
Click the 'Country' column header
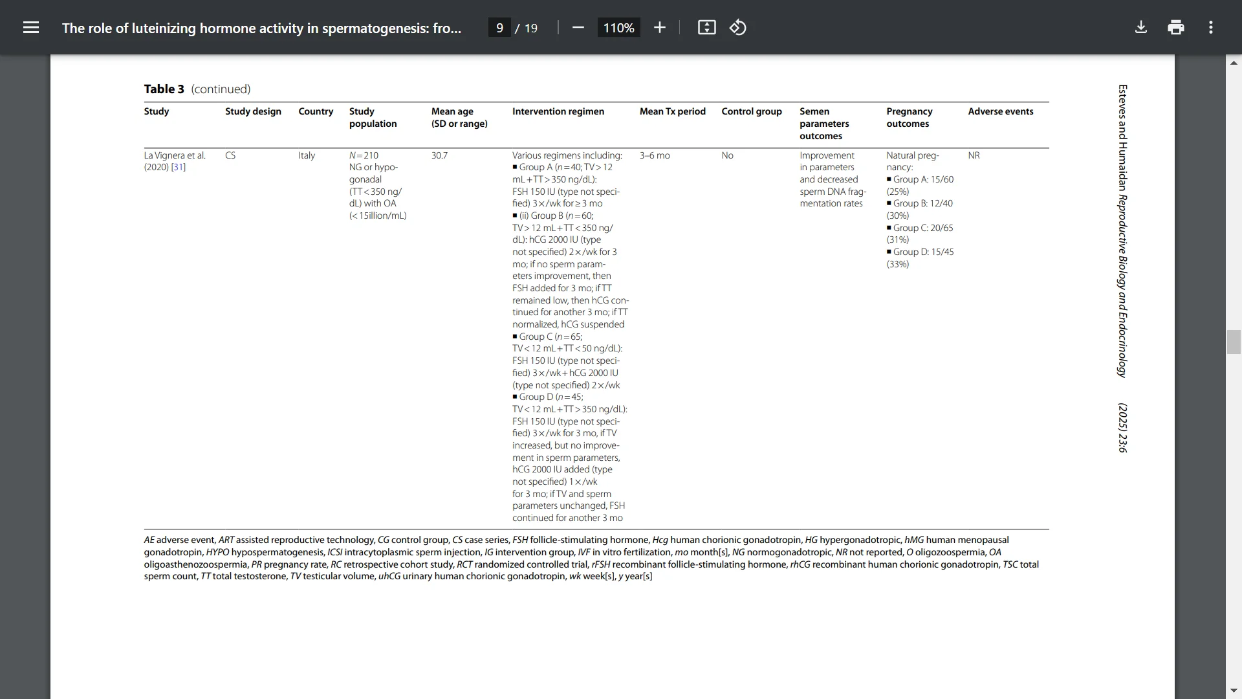pos(316,111)
